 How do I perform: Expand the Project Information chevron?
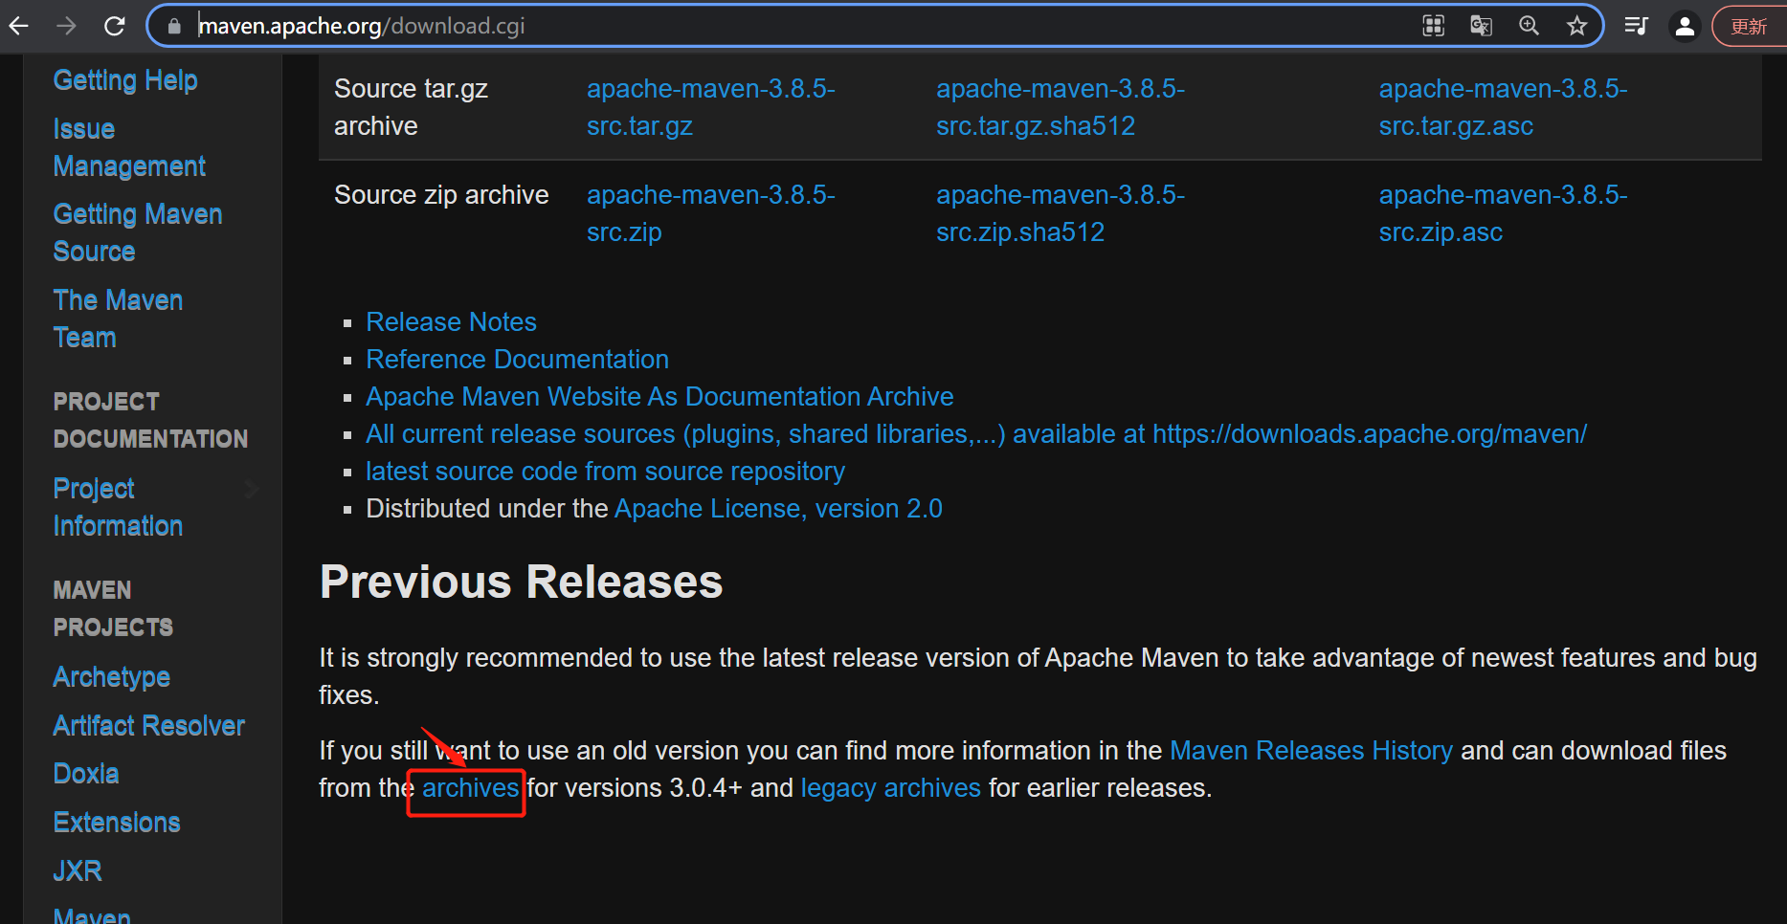pyautogui.click(x=252, y=489)
